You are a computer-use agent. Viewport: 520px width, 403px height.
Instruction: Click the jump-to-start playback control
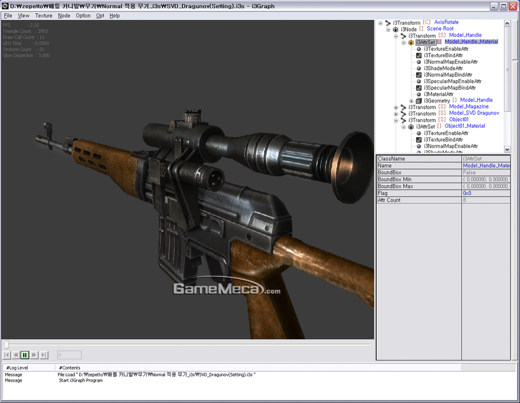click(7, 355)
